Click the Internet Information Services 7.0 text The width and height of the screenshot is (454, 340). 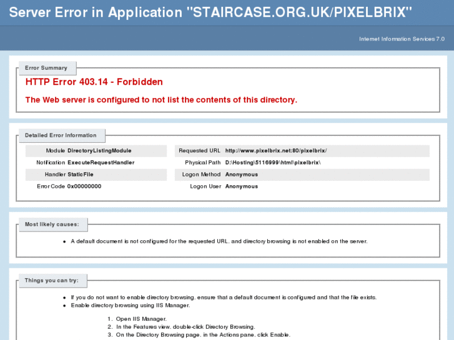[x=402, y=39]
